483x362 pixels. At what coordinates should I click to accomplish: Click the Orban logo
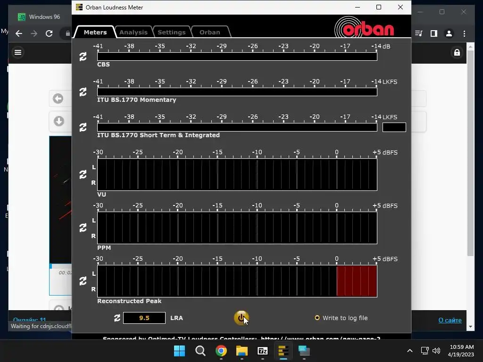click(364, 28)
